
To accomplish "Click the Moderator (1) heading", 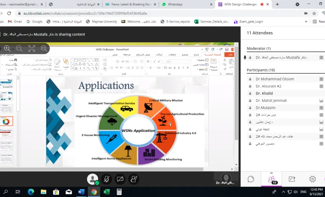I will pos(259,48).
